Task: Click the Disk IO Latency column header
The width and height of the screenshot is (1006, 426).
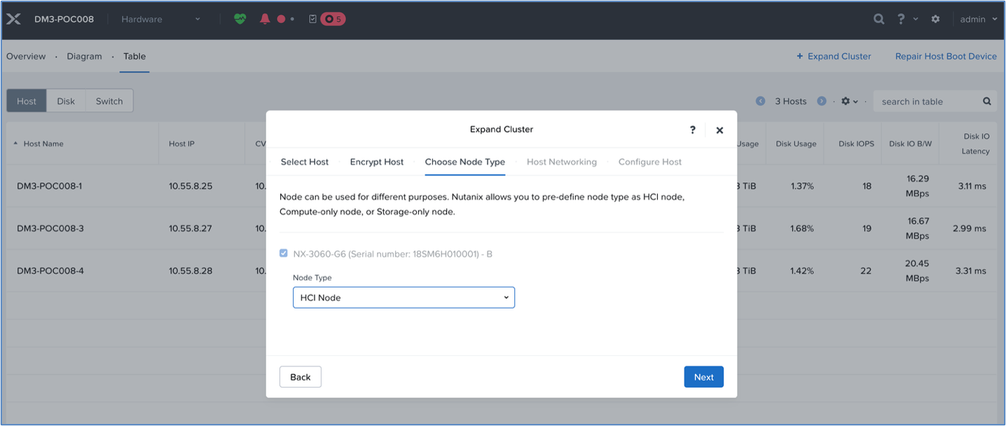Action: coord(976,144)
